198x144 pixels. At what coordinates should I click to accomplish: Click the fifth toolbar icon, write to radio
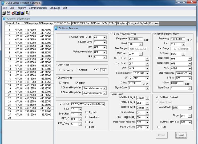pos(23,13)
